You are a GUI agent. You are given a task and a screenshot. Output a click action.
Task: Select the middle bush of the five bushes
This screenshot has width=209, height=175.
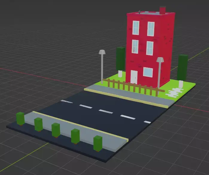click(x=56, y=130)
